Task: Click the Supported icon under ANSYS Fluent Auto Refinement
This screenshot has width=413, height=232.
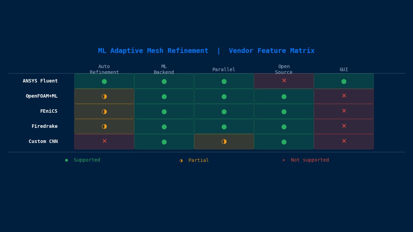Action: 104,81
